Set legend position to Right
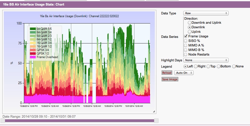Screen dimensions: 250x126 point(195,66)
